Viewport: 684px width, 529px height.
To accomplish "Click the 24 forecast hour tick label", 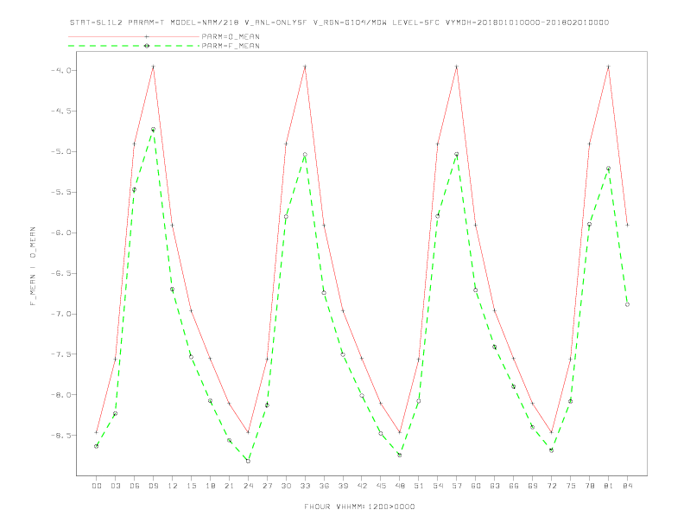I will tap(248, 486).
